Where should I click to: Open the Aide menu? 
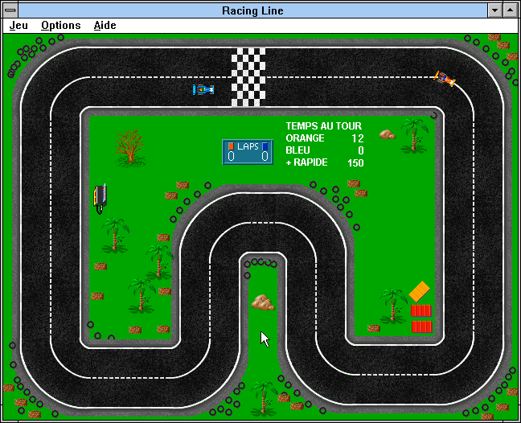(105, 26)
